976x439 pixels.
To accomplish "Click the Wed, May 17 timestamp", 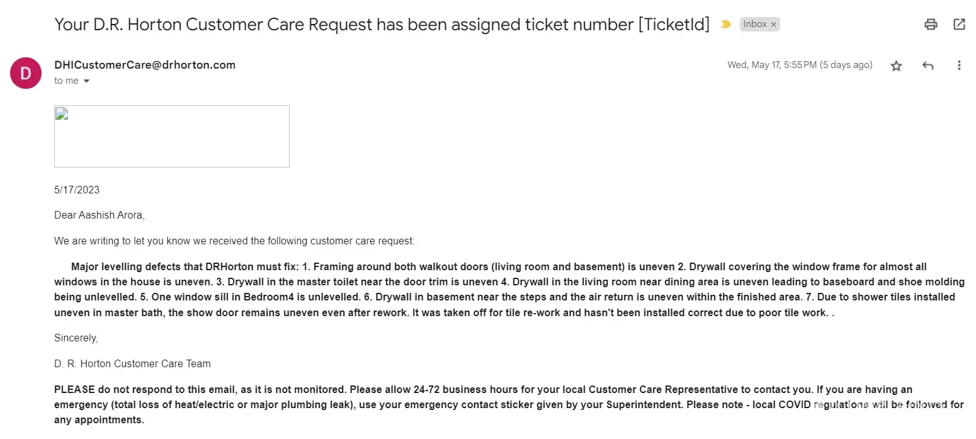I will (799, 65).
